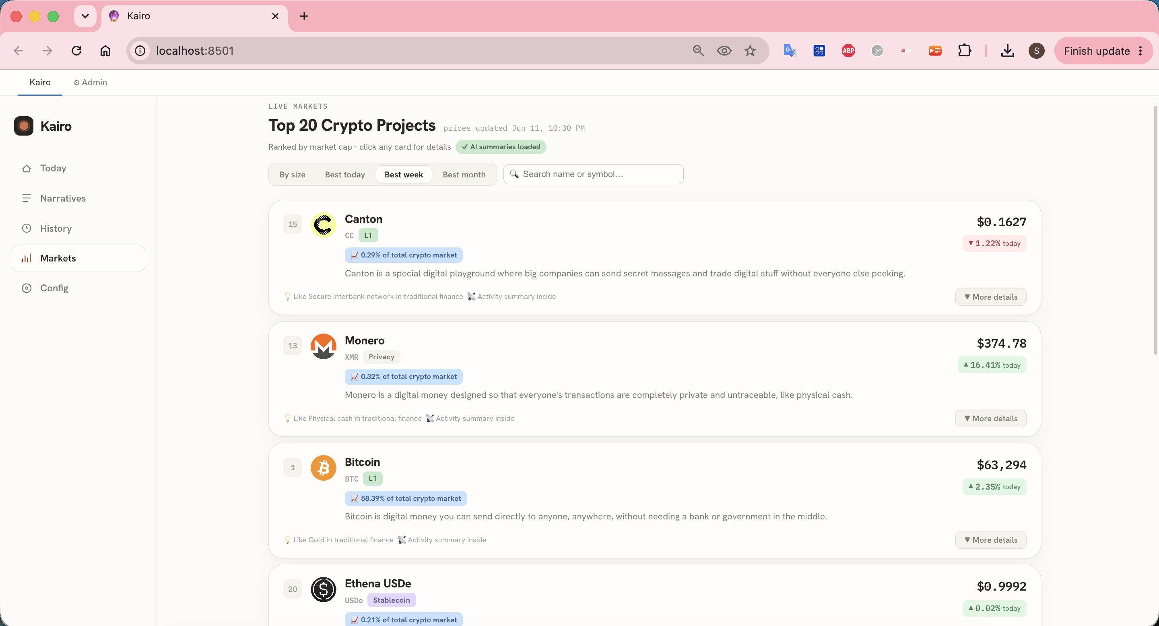Click the Ethena USDe price $0.9992
1159x626 pixels.
(1002, 587)
